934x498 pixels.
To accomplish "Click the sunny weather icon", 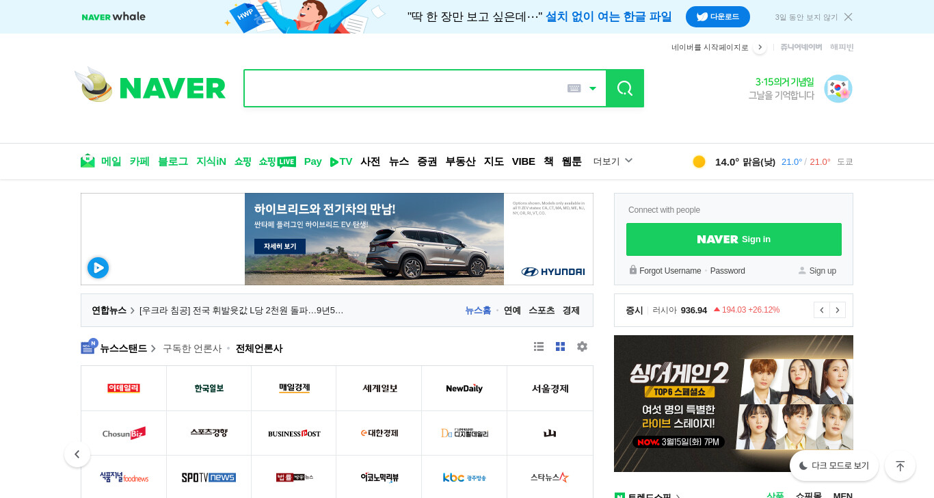I will (x=699, y=161).
